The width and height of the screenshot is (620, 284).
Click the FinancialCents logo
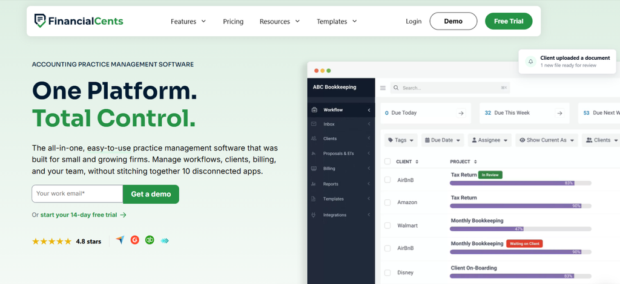(x=79, y=21)
